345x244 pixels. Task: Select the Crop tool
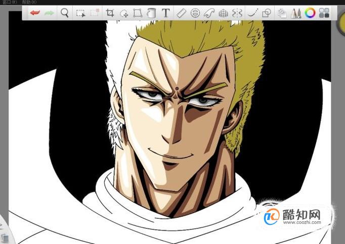click(x=110, y=13)
